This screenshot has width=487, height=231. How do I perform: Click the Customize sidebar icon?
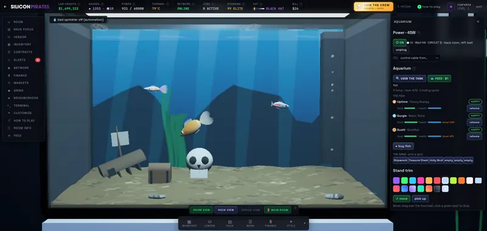[x=9, y=113]
